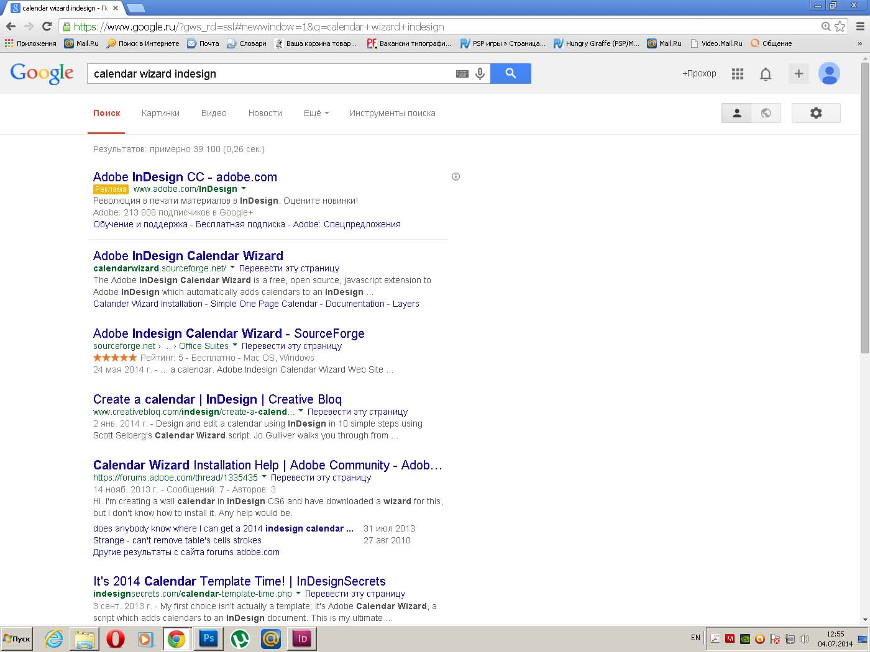Viewport: 870px width, 652px height.
Task: Open Create a calendar Creative Bloq result
Action: [217, 399]
